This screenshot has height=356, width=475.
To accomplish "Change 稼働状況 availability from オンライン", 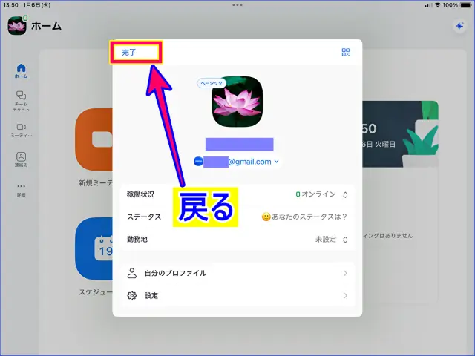I will click(321, 195).
